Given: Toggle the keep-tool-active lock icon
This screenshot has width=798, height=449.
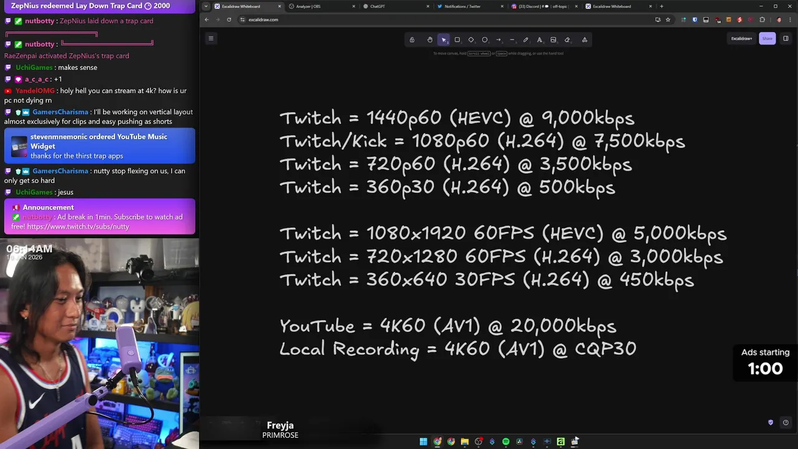Looking at the screenshot, I should pos(411,39).
